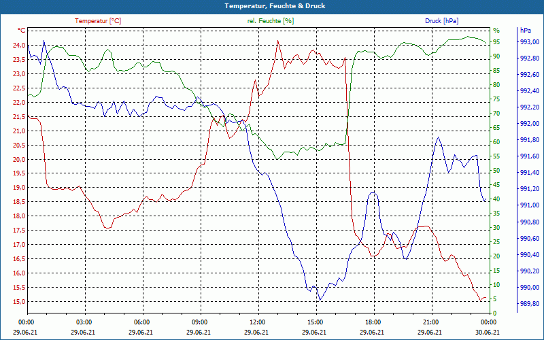Click pressure axis value 992,00

pos(530,124)
